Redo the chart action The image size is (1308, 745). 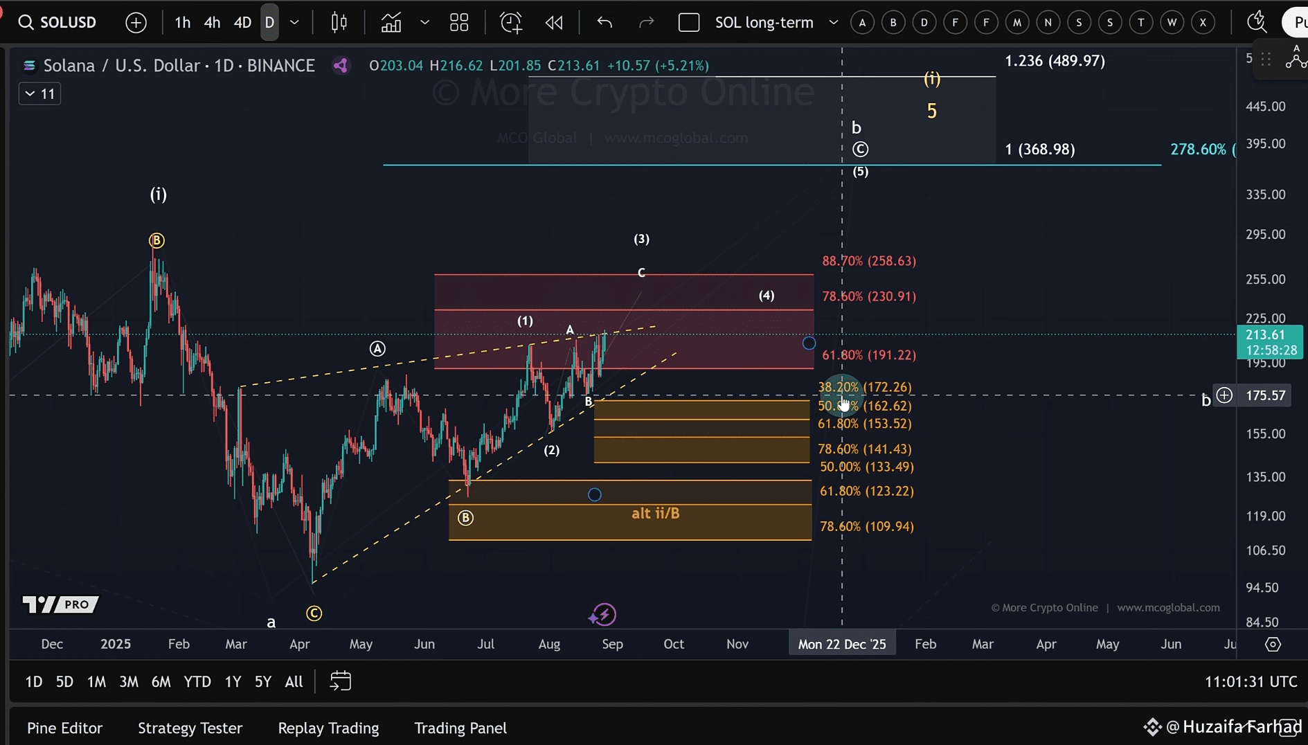click(646, 23)
